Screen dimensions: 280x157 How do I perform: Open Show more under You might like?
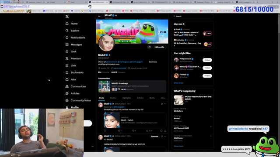(178, 83)
